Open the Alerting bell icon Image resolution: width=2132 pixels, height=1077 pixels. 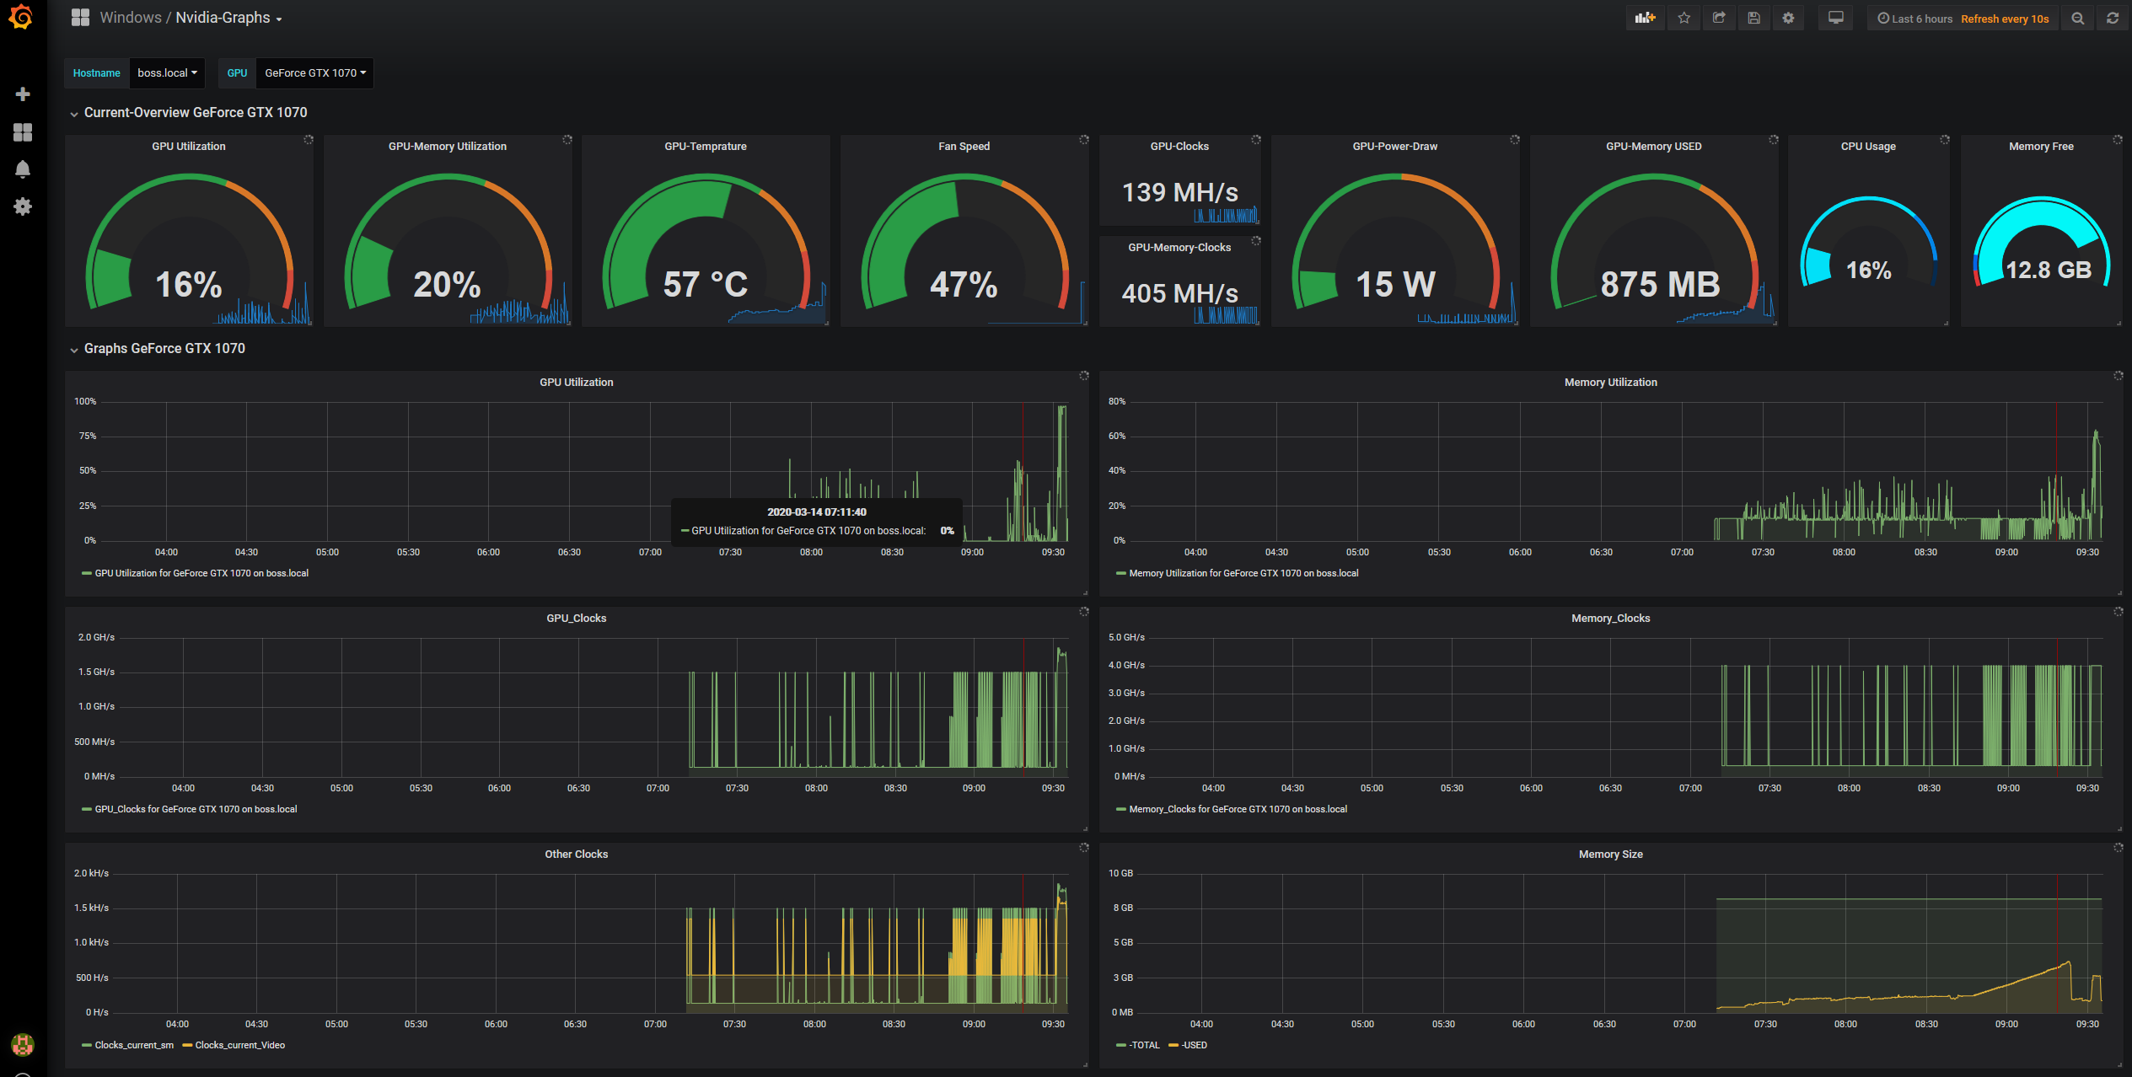point(23,169)
